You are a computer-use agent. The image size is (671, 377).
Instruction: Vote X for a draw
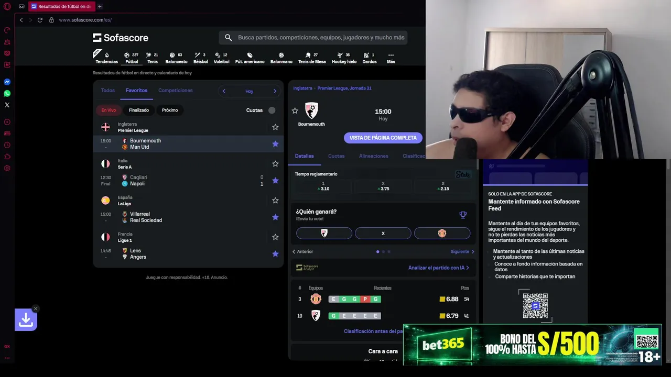pos(383,233)
